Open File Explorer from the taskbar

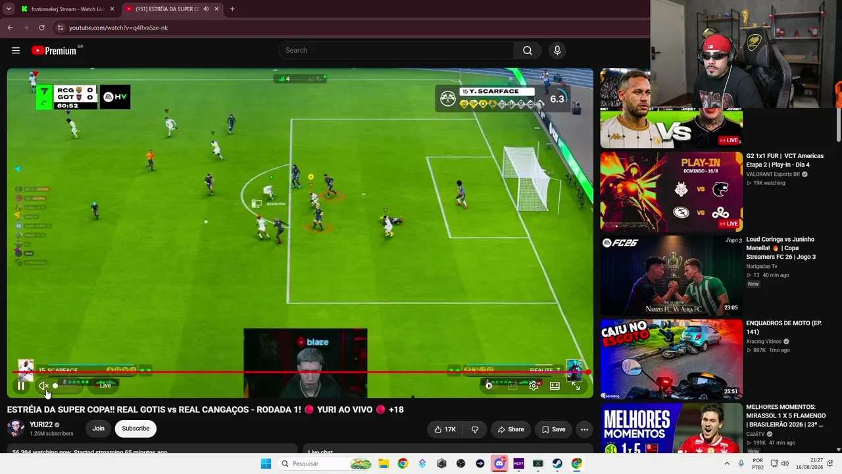pyautogui.click(x=384, y=463)
